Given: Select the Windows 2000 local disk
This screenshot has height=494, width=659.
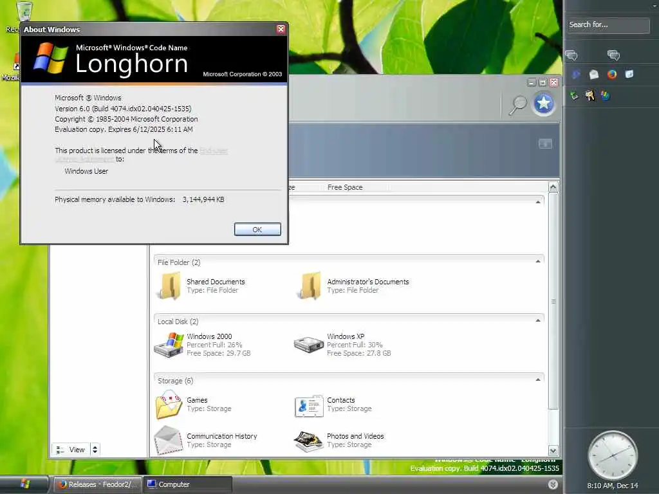Looking at the screenshot, I should (x=203, y=345).
